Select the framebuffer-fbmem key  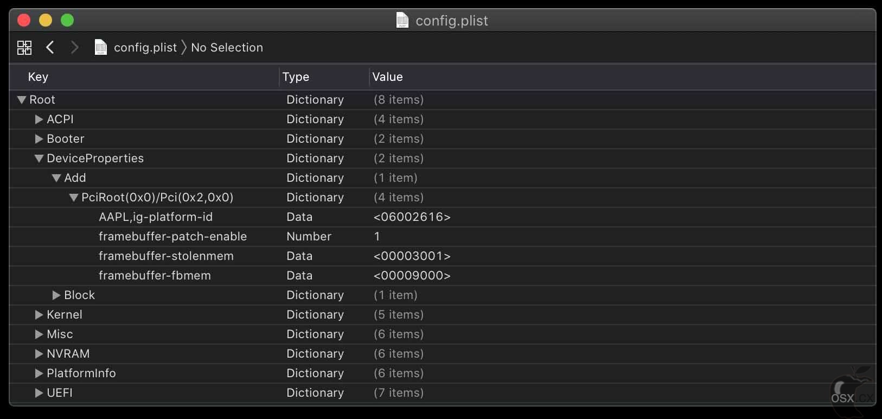coord(155,276)
